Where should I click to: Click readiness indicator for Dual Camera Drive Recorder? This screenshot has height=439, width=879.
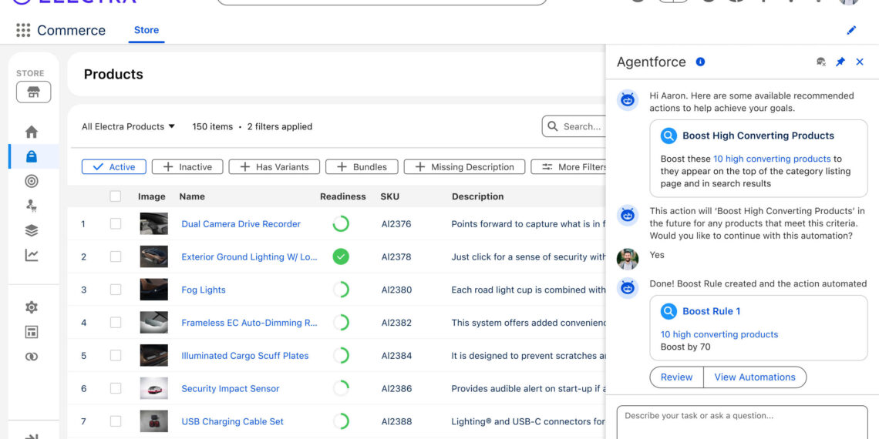[x=341, y=224]
